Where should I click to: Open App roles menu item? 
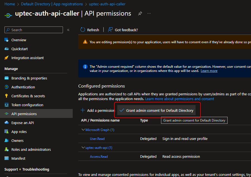tap(19, 132)
